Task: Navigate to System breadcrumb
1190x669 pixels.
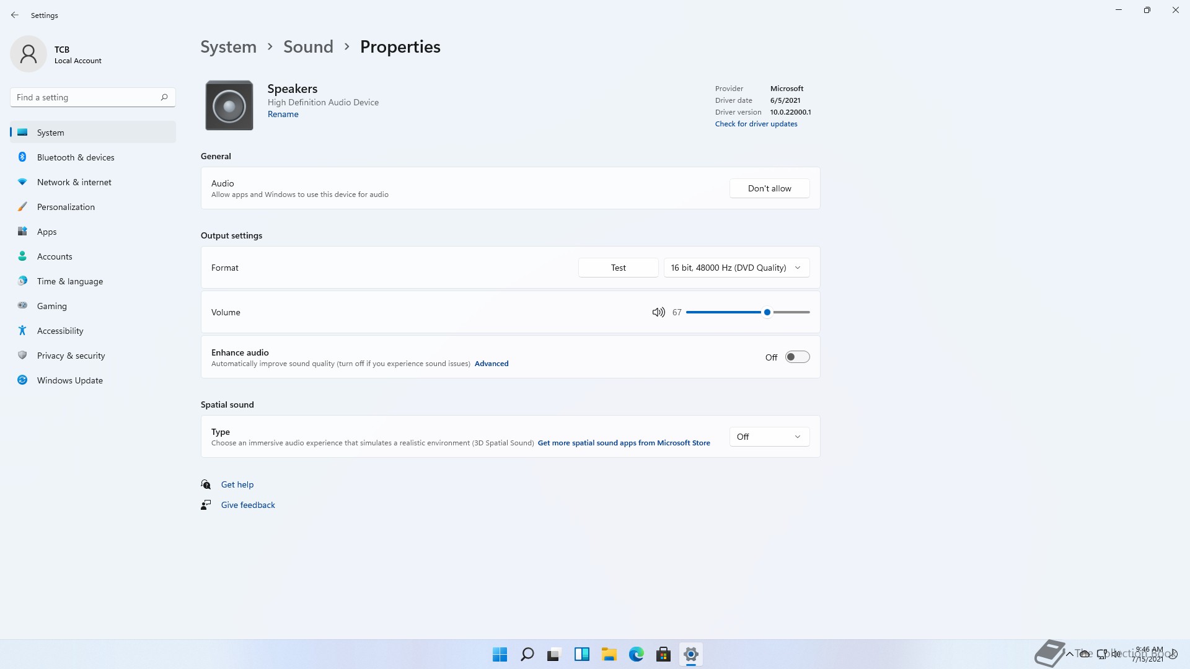Action: (228, 46)
